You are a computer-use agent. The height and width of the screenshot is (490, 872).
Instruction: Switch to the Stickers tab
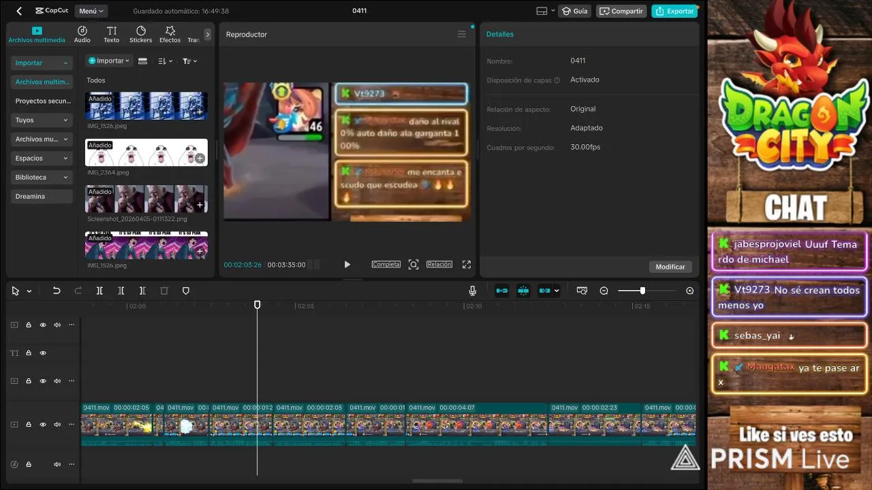click(x=141, y=35)
